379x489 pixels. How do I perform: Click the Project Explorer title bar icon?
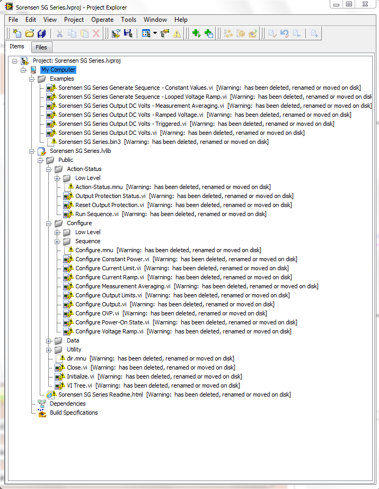[x=8, y=6]
